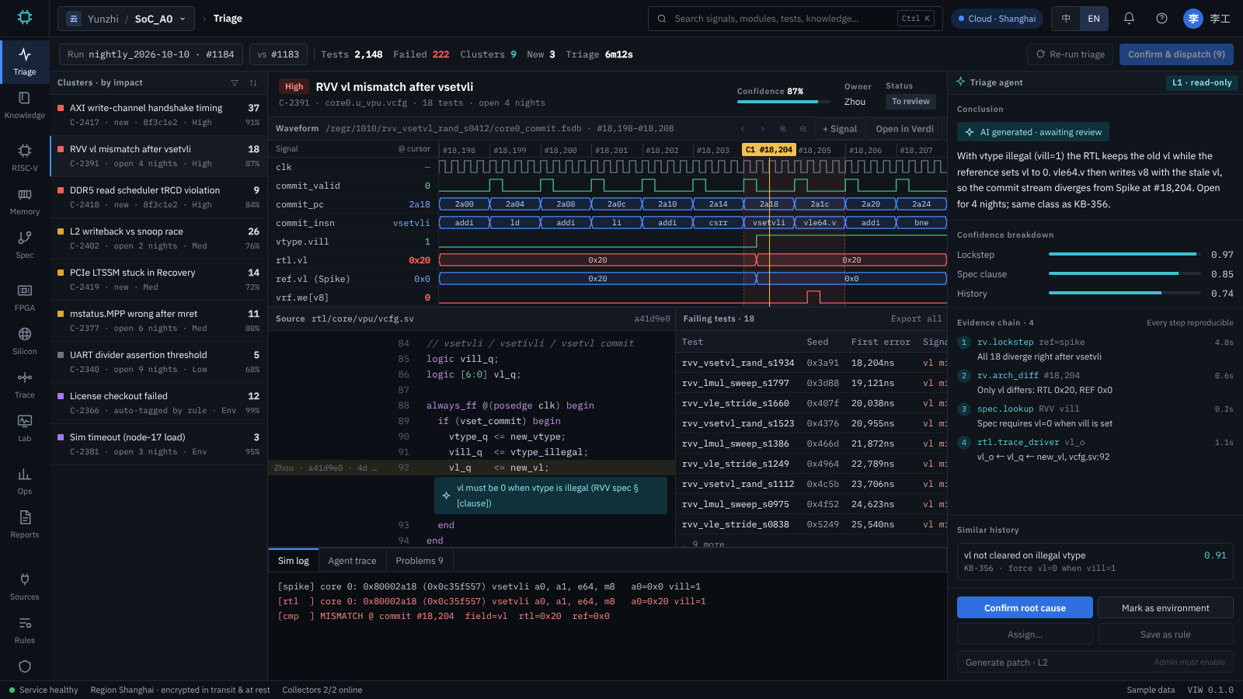Change the To review status
The height and width of the screenshot is (699, 1243).
click(x=910, y=102)
